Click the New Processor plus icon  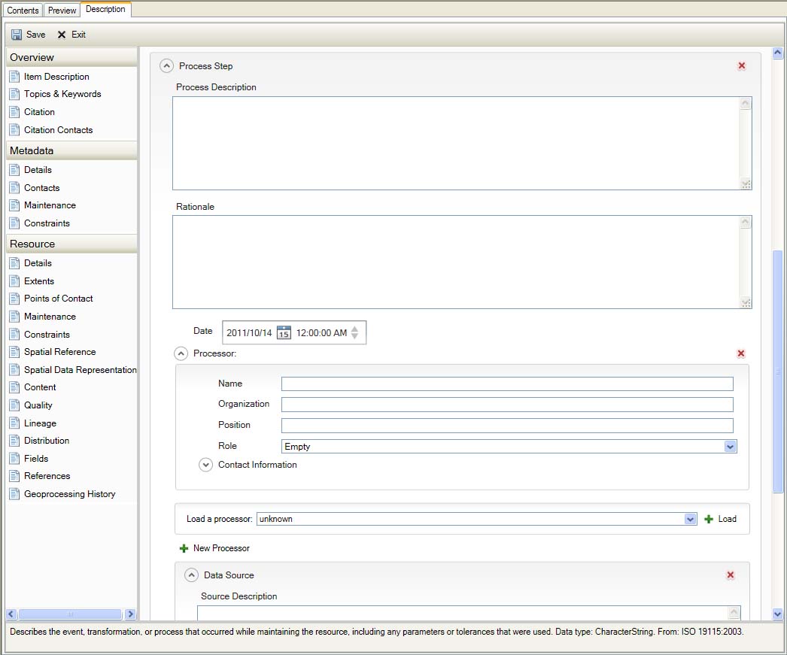(184, 548)
